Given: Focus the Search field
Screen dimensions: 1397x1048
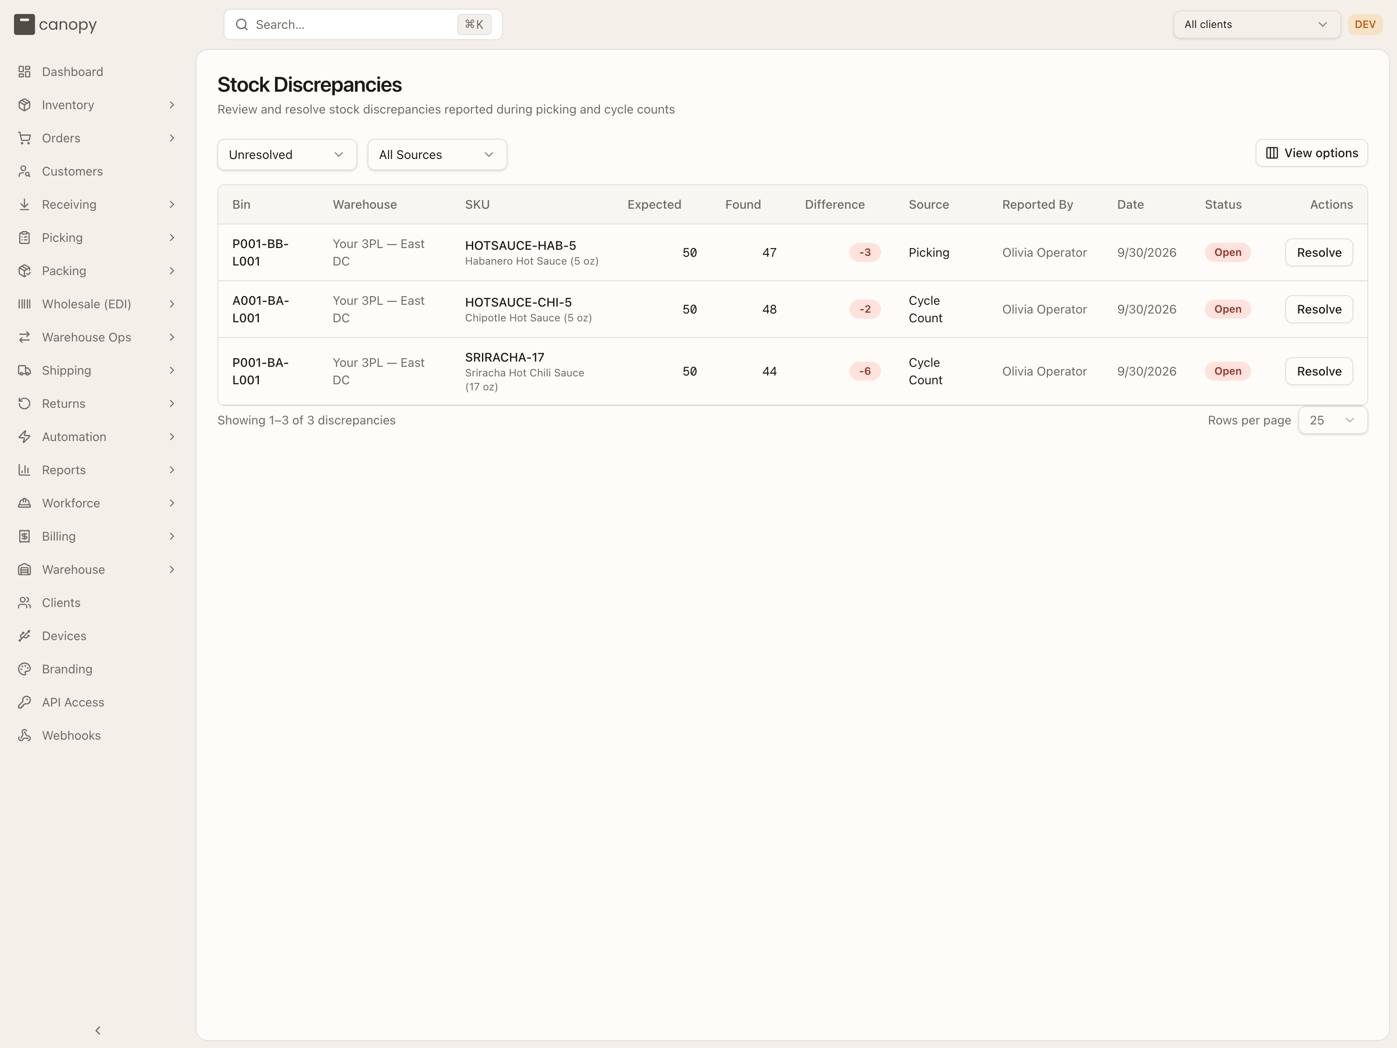Looking at the screenshot, I should click(363, 24).
